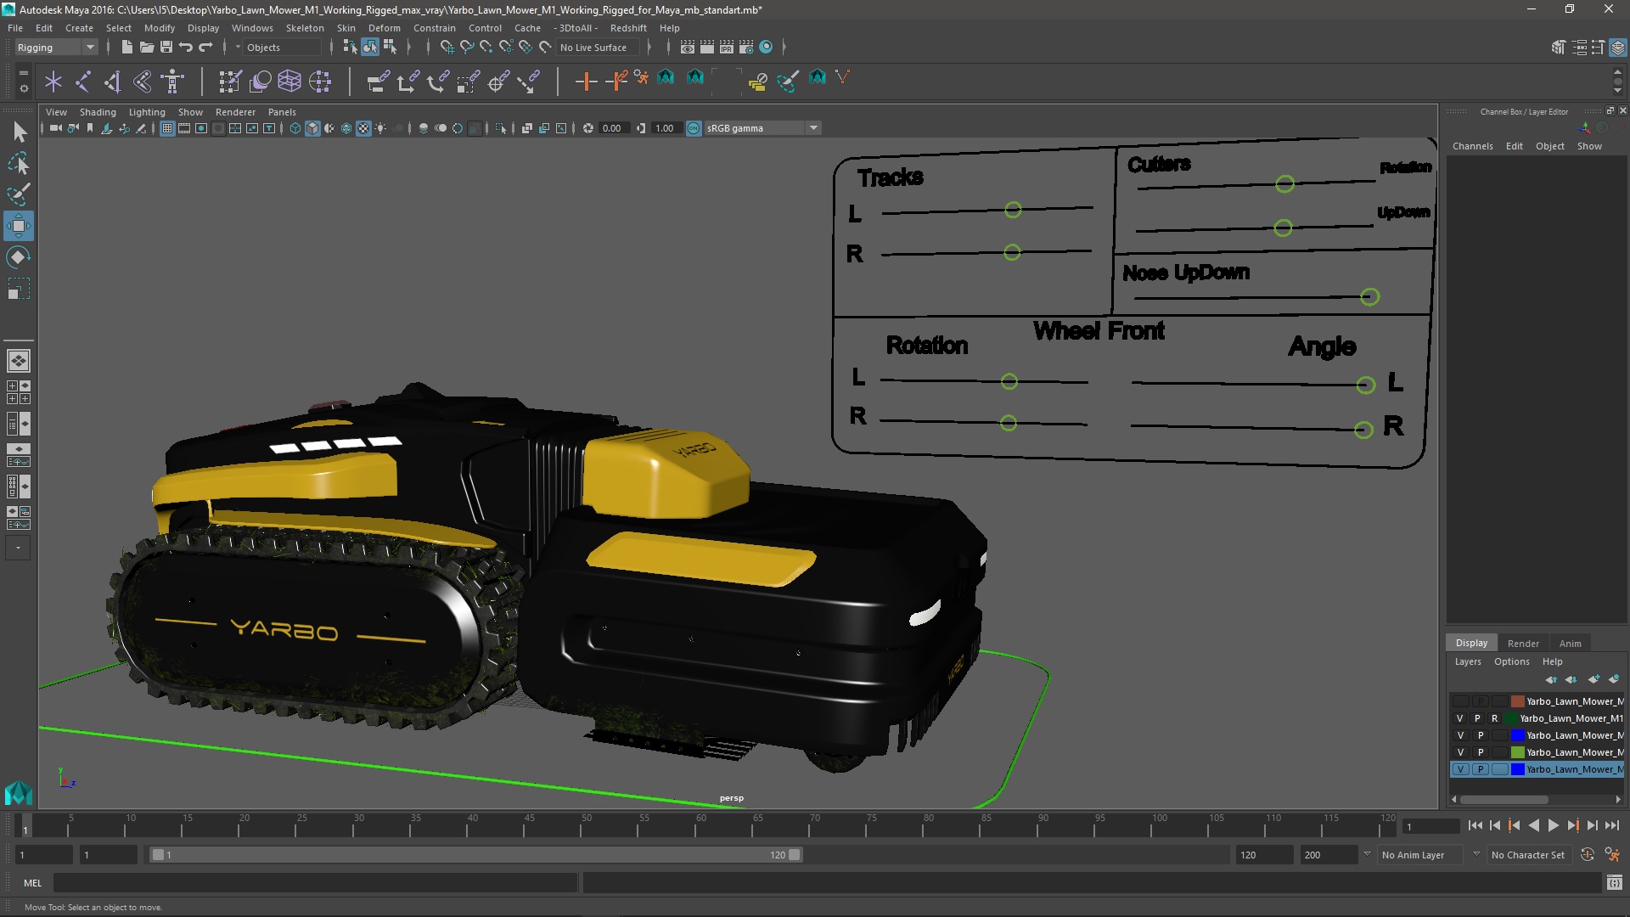This screenshot has height=917, width=1630.
Task: Open the HumanIK character figure icon
Action: point(173,82)
